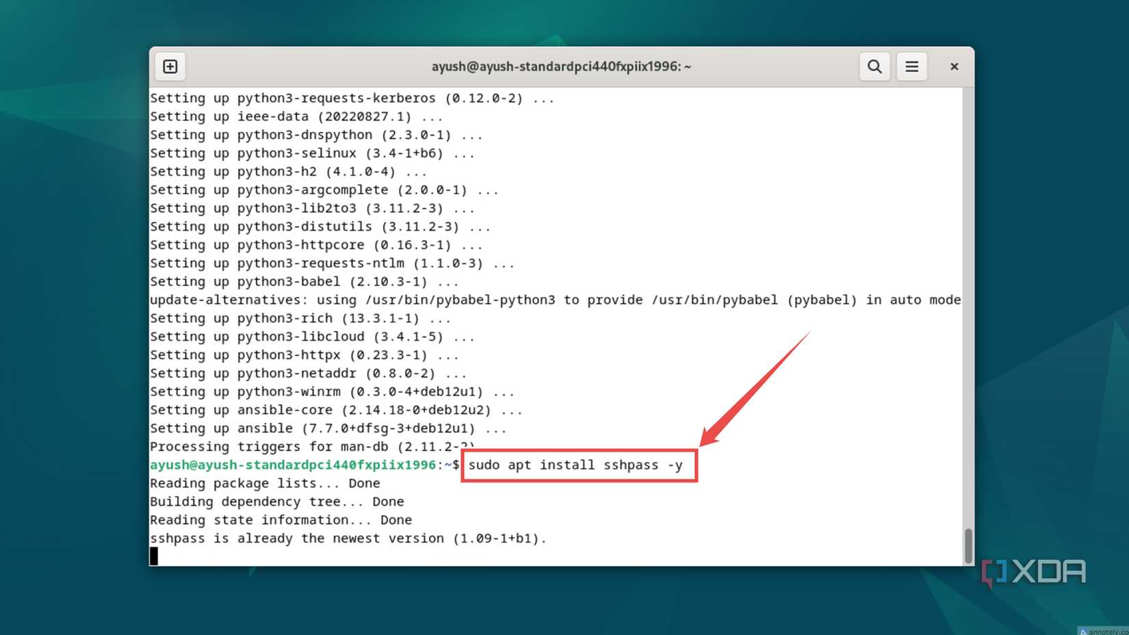Click 'Setting up python3-httpcore' line
Viewport: 1129px width, 635px height.
tap(316, 245)
